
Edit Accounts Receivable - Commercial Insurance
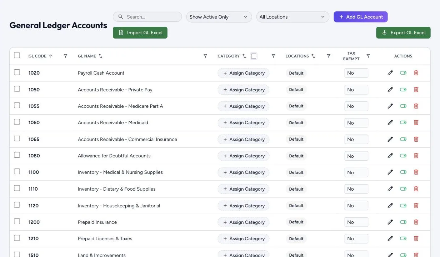(x=390, y=139)
